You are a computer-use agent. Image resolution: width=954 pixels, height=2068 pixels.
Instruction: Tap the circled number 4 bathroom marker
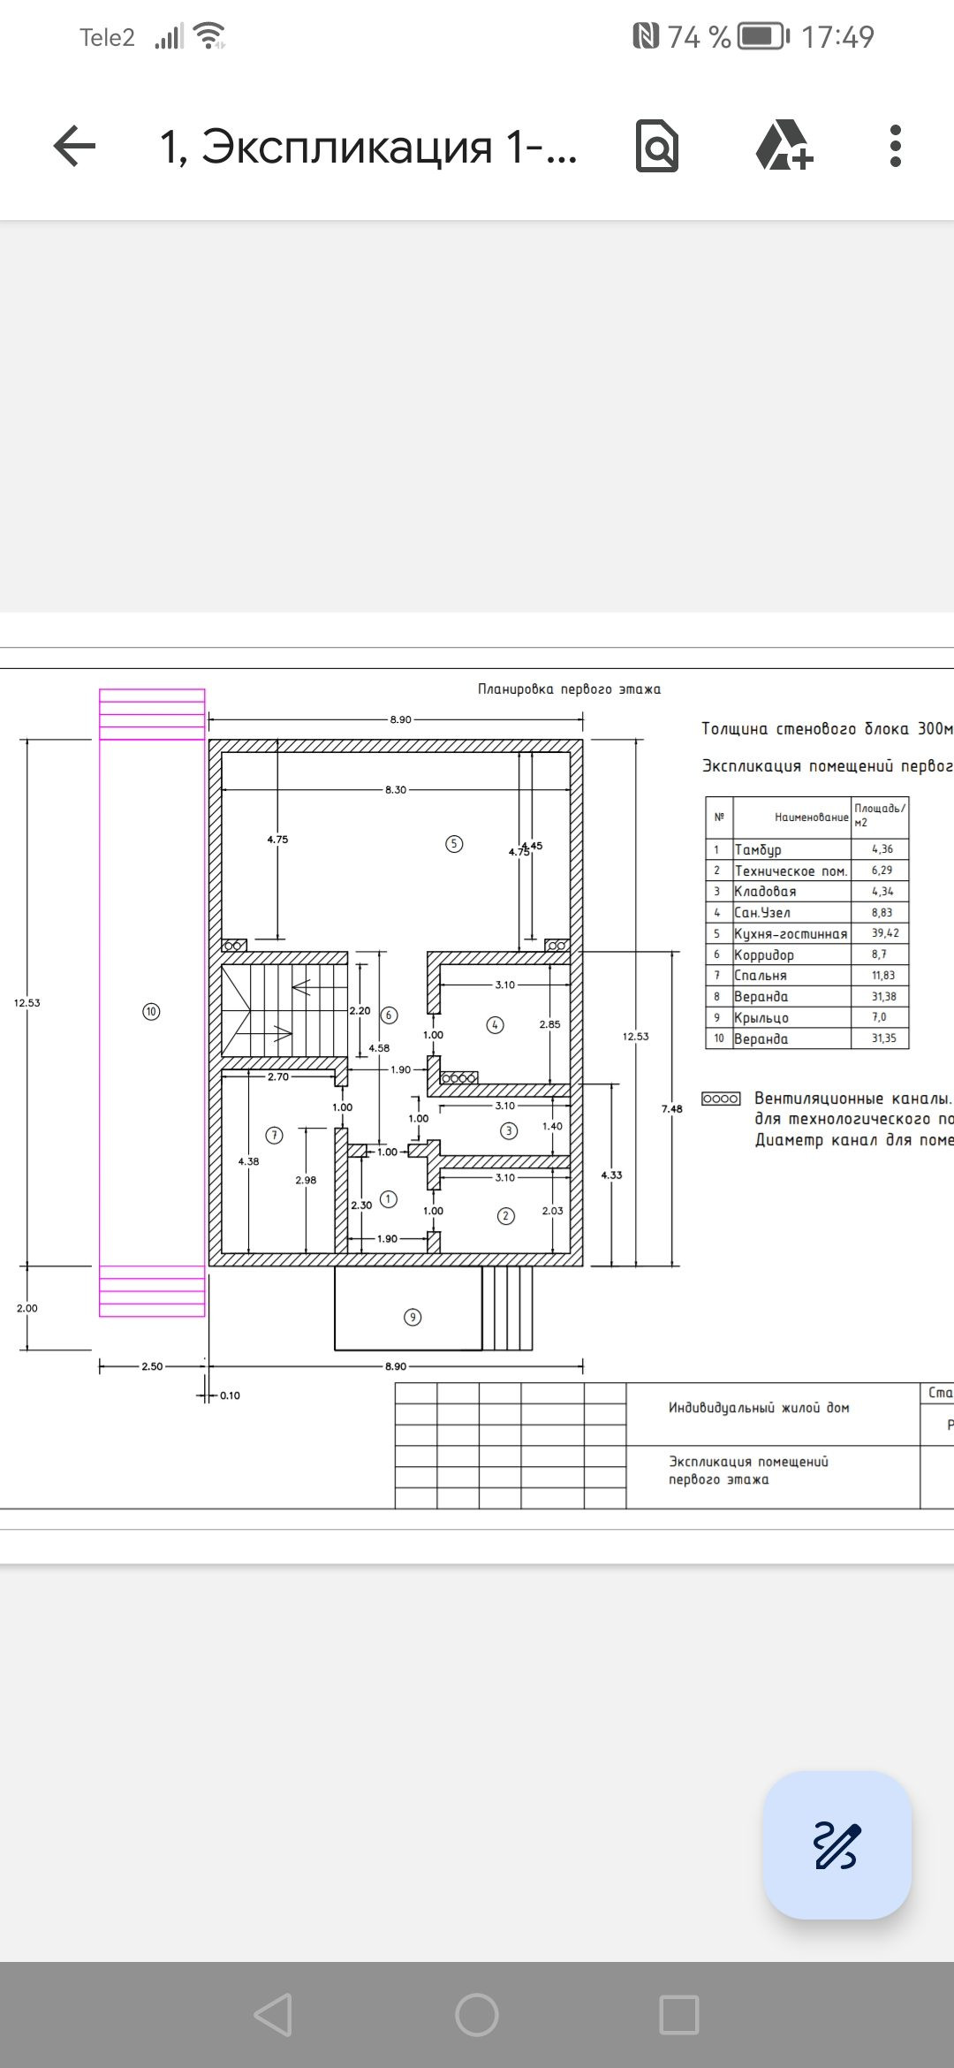point(495,1025)
